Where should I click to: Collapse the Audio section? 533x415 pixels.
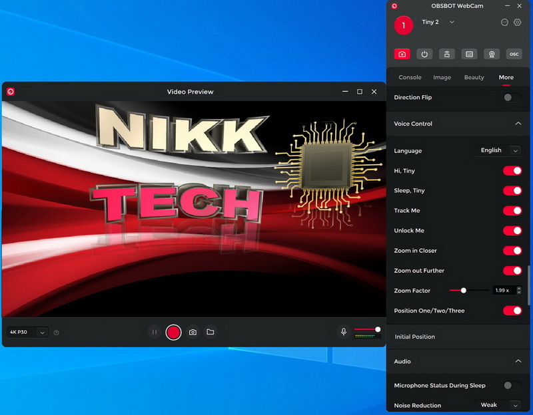tap(518, 361)
